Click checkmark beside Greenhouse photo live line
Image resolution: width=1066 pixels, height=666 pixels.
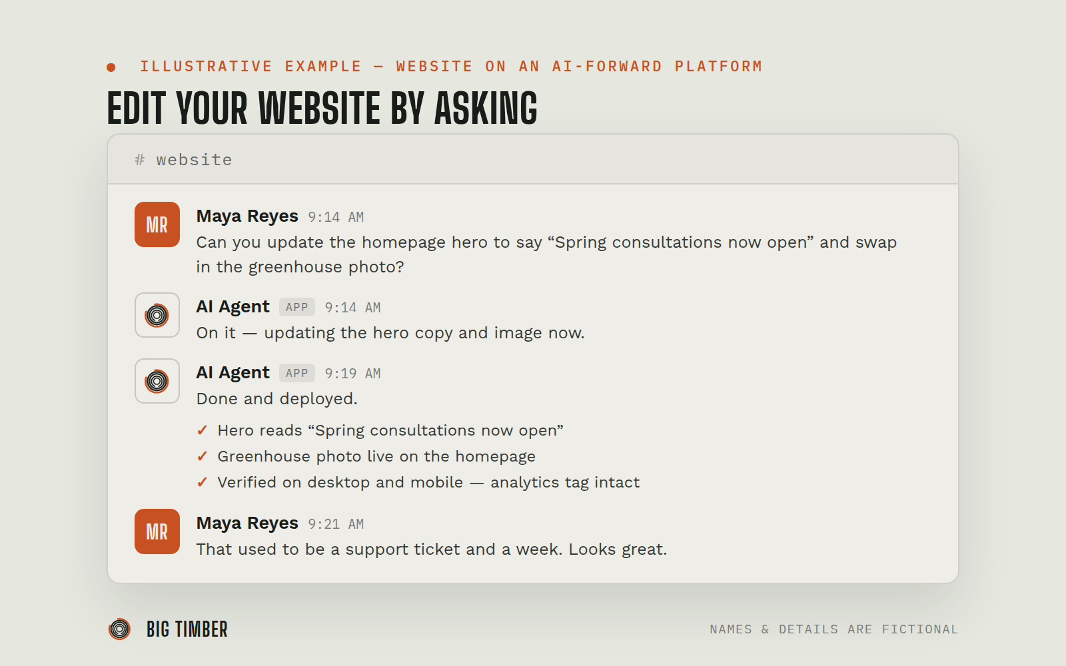[203, 456]
